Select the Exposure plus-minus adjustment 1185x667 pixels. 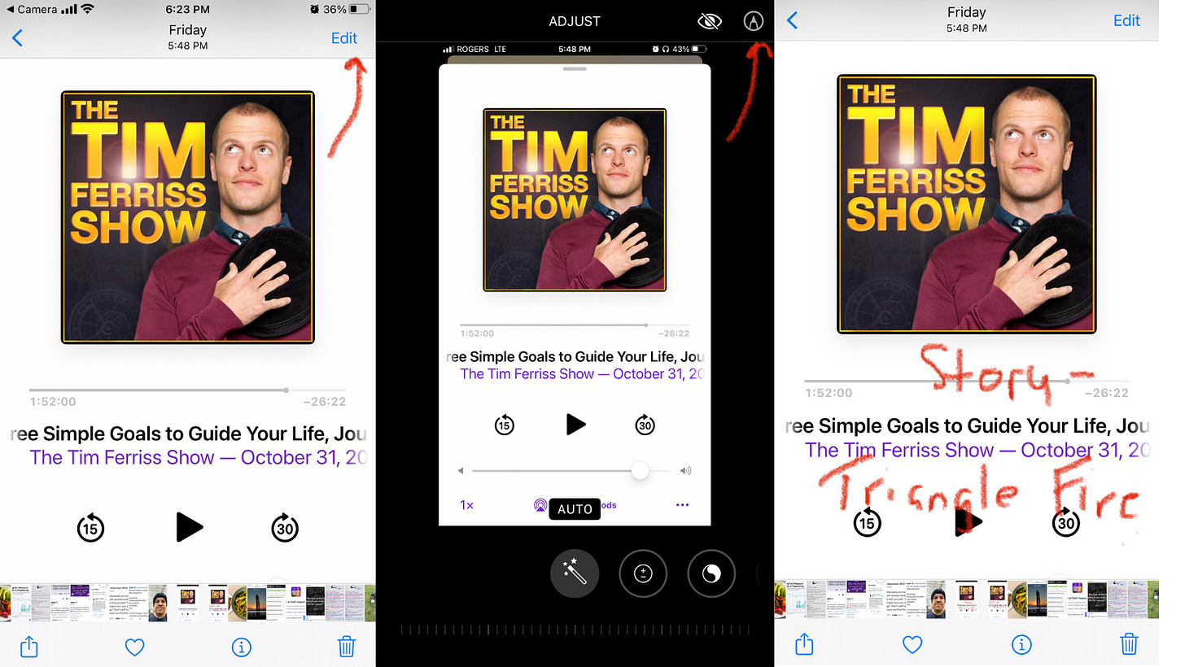(643, 574)
